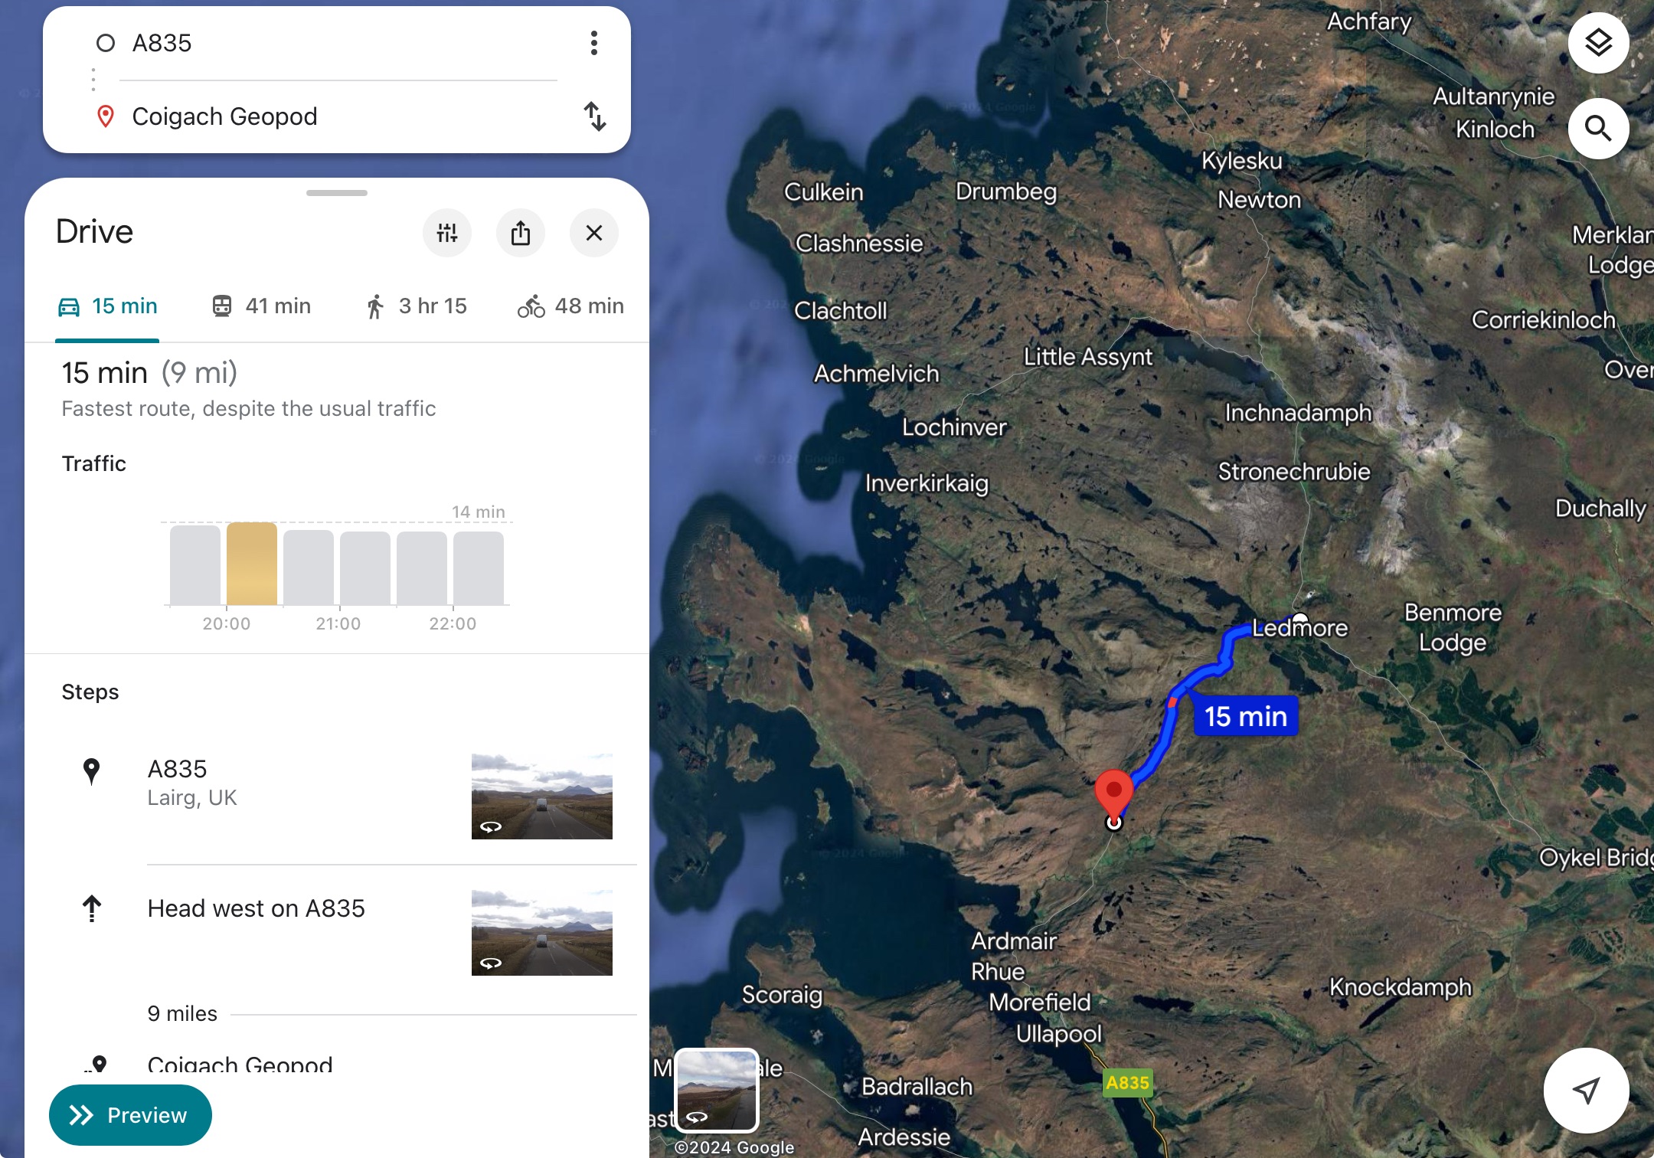Click the first grey traffic bar before 20:00
1654x1158 pixels.
point(195,565)
